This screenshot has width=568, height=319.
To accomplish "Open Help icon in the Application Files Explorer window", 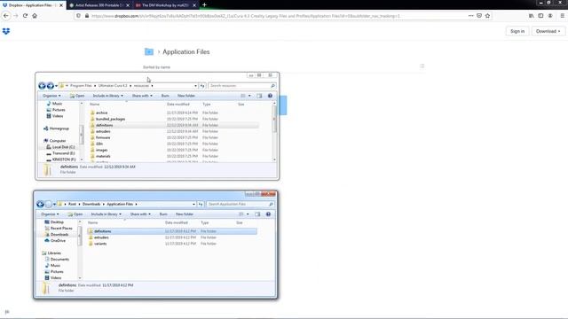I will 268,214.
